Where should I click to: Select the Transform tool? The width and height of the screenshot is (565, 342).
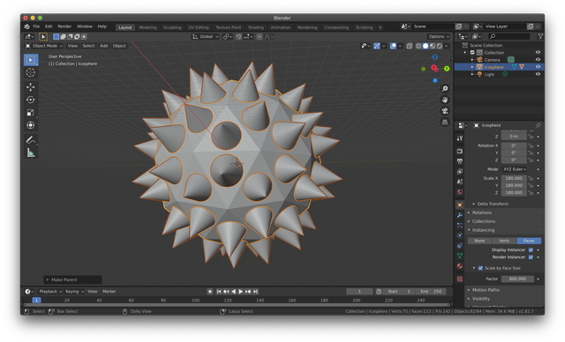coord(31,125)
